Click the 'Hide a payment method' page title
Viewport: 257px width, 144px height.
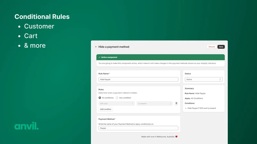pos(114,47)
